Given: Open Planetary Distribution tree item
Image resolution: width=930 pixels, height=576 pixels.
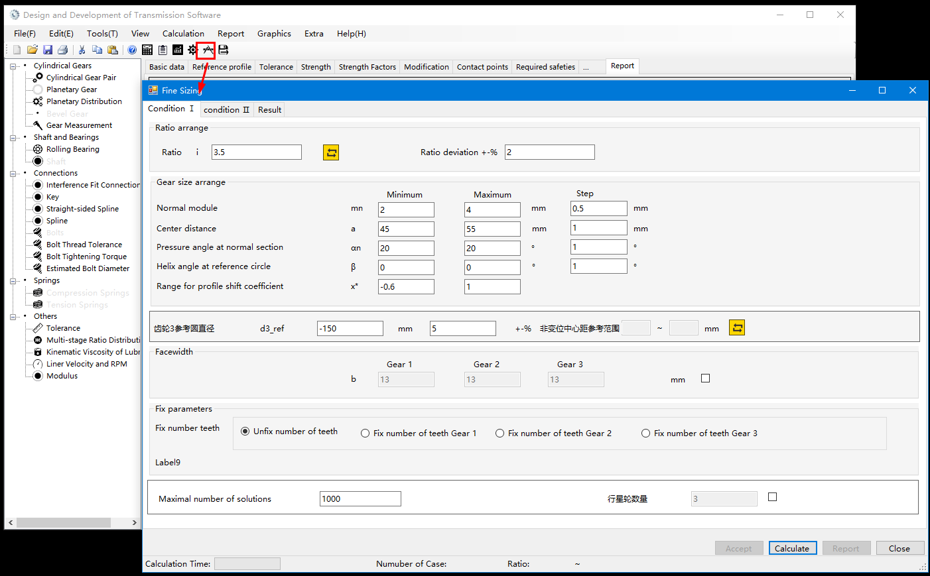Looking at the screenshot, I should point(84,101).
